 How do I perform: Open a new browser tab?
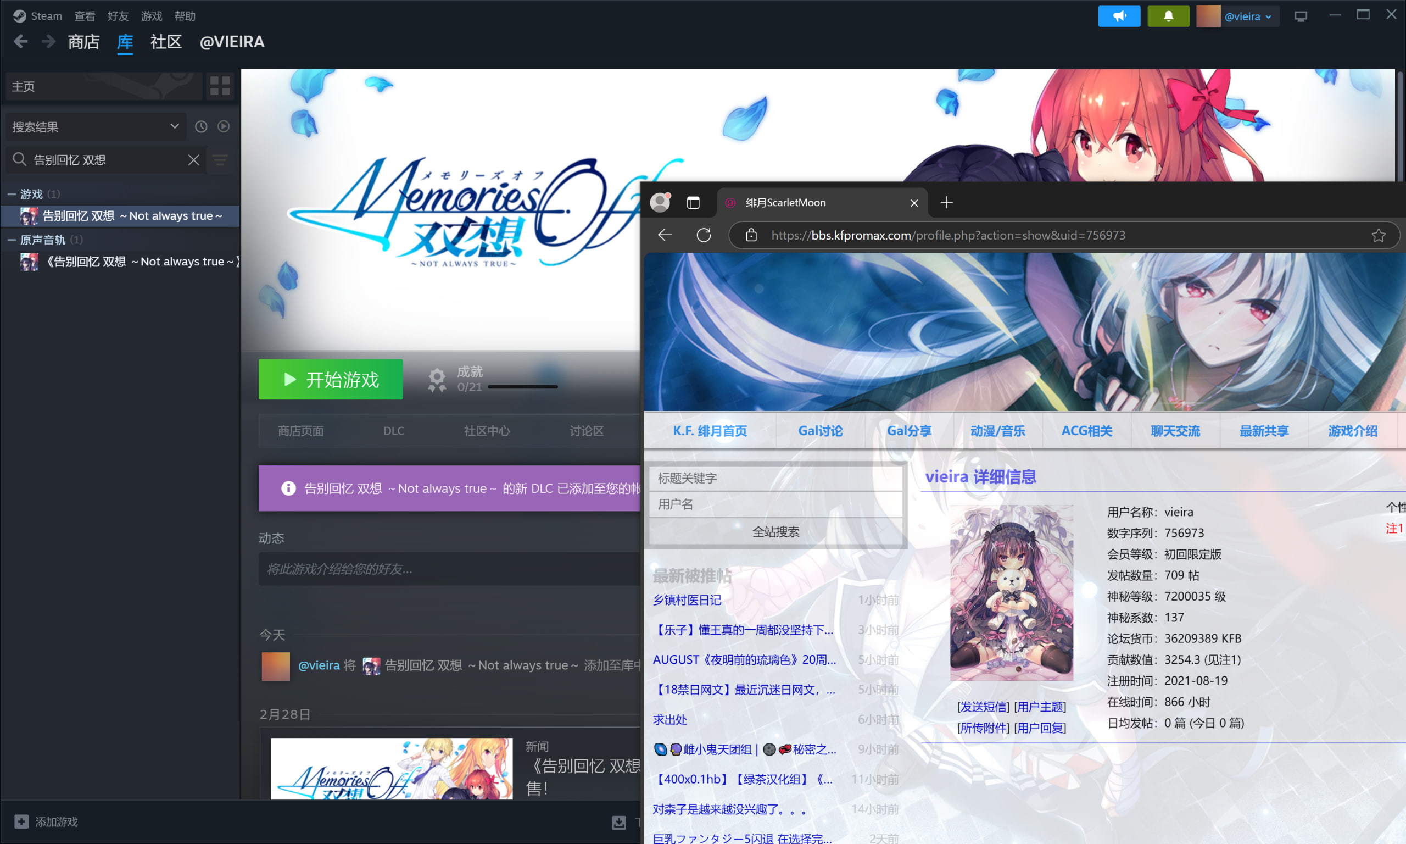click(x=946, y=202)
